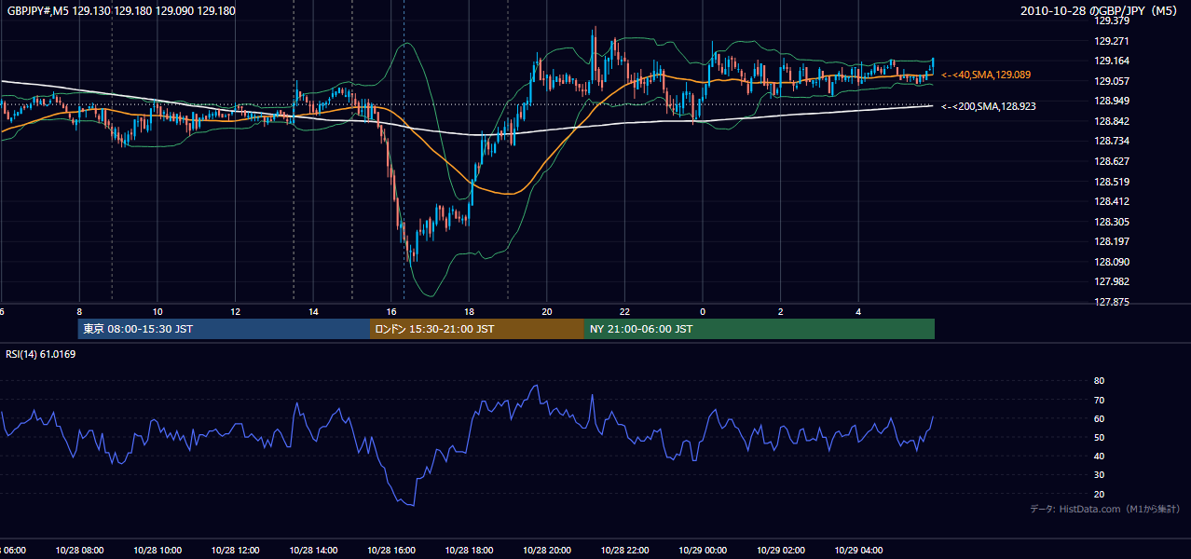Viewport: 1191px width, 559px height.
Task: Select the 40 SMA 129.089 label
Action: [x=986, y=75]
